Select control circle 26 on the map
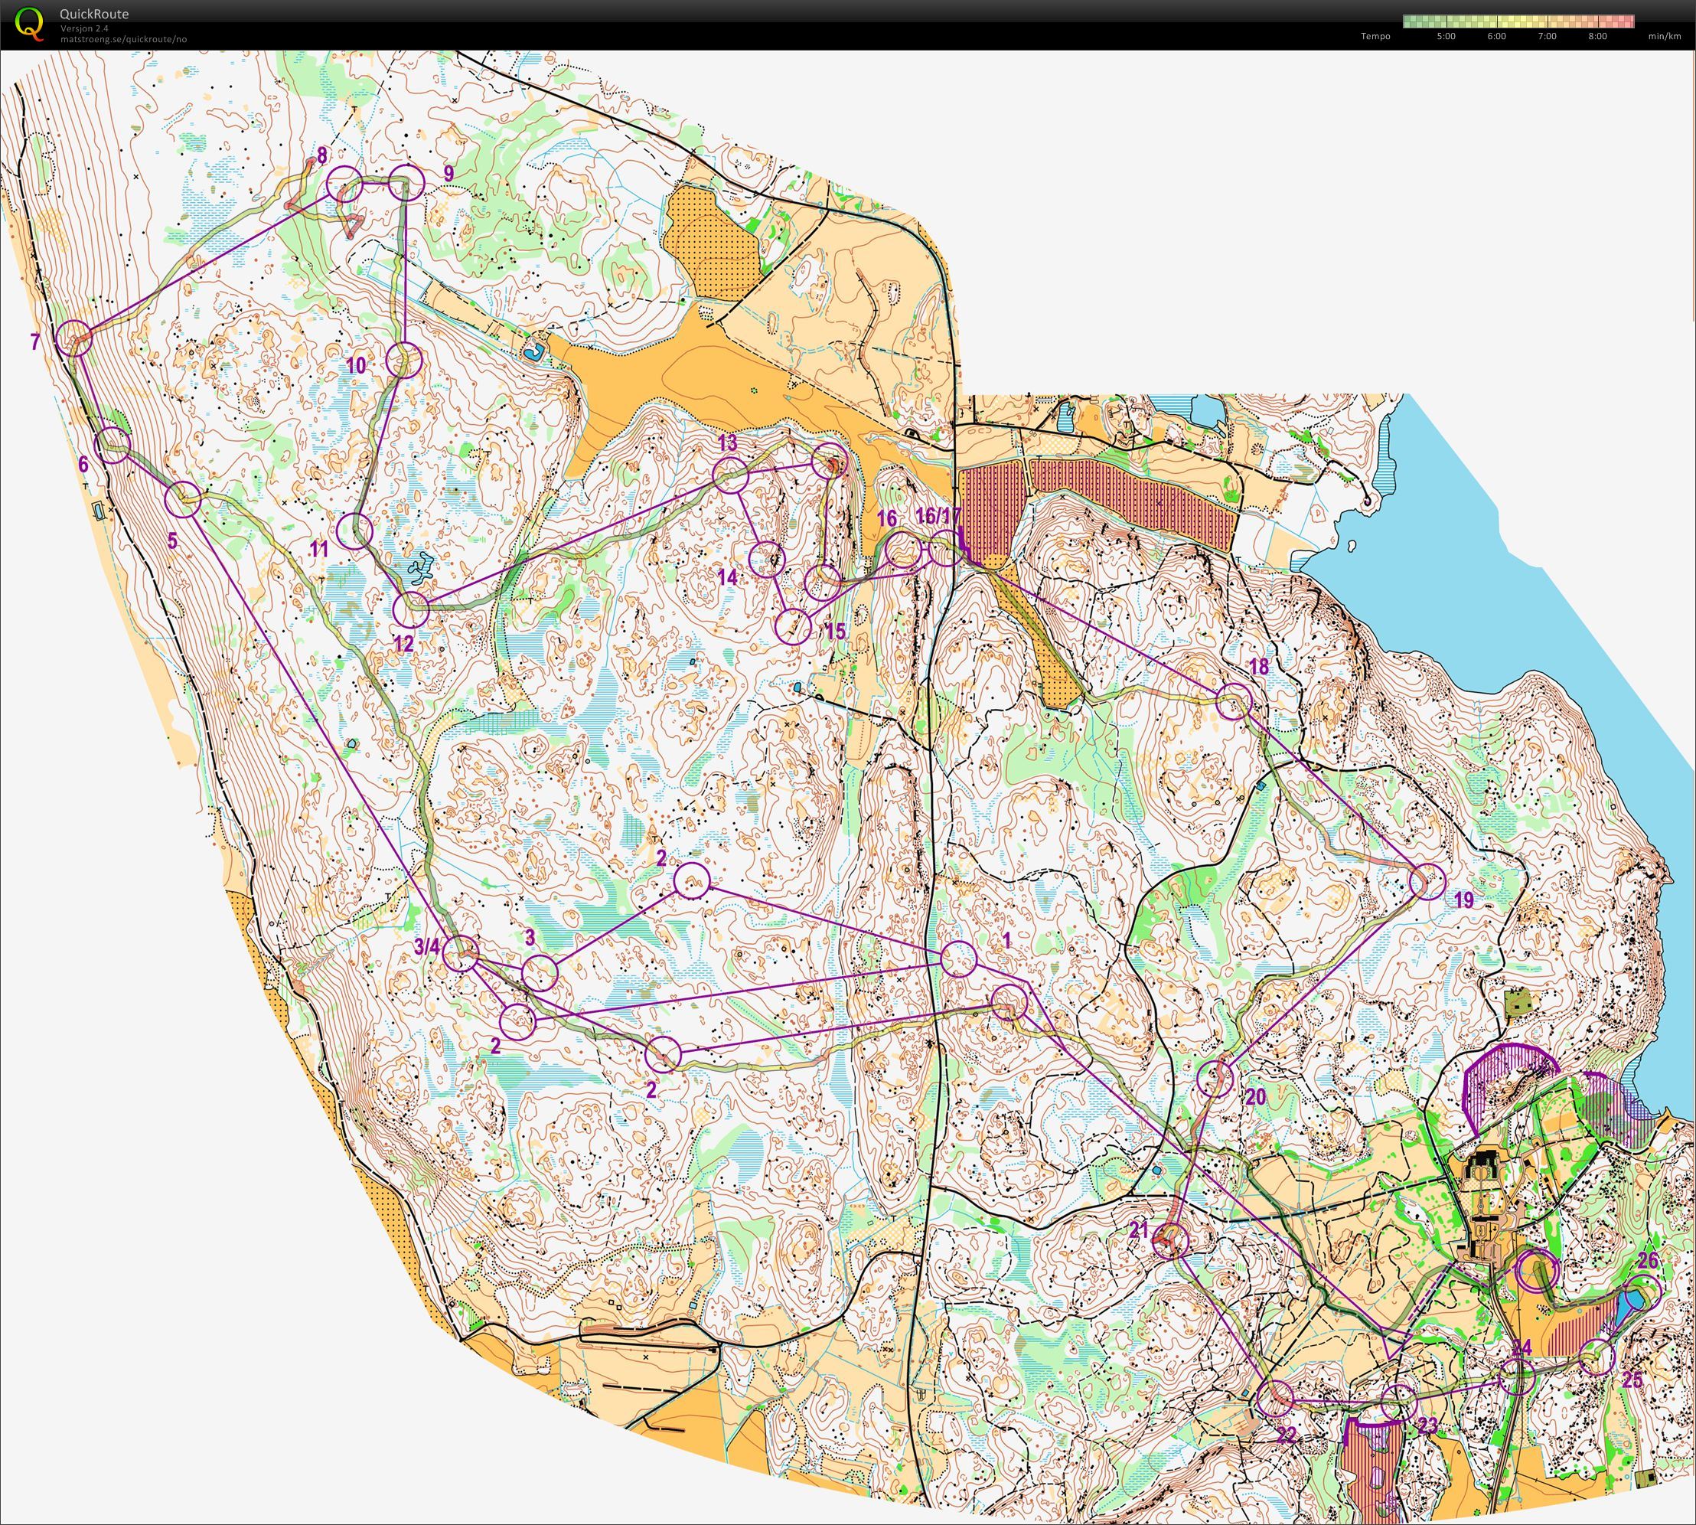This screenshot has height=1525, width=1696. pos(1644,1292)
